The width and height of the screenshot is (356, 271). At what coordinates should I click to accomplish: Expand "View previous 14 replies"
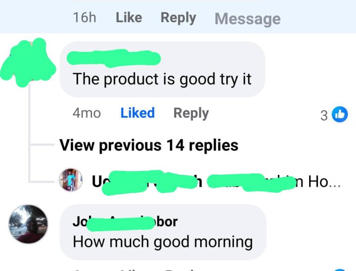(149, 145)
